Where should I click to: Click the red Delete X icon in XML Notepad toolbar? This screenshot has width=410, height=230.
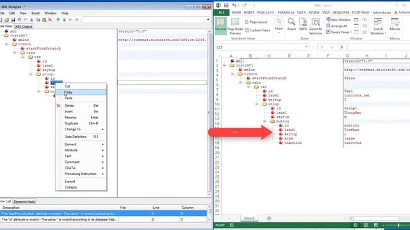click(x=50, y=20)
